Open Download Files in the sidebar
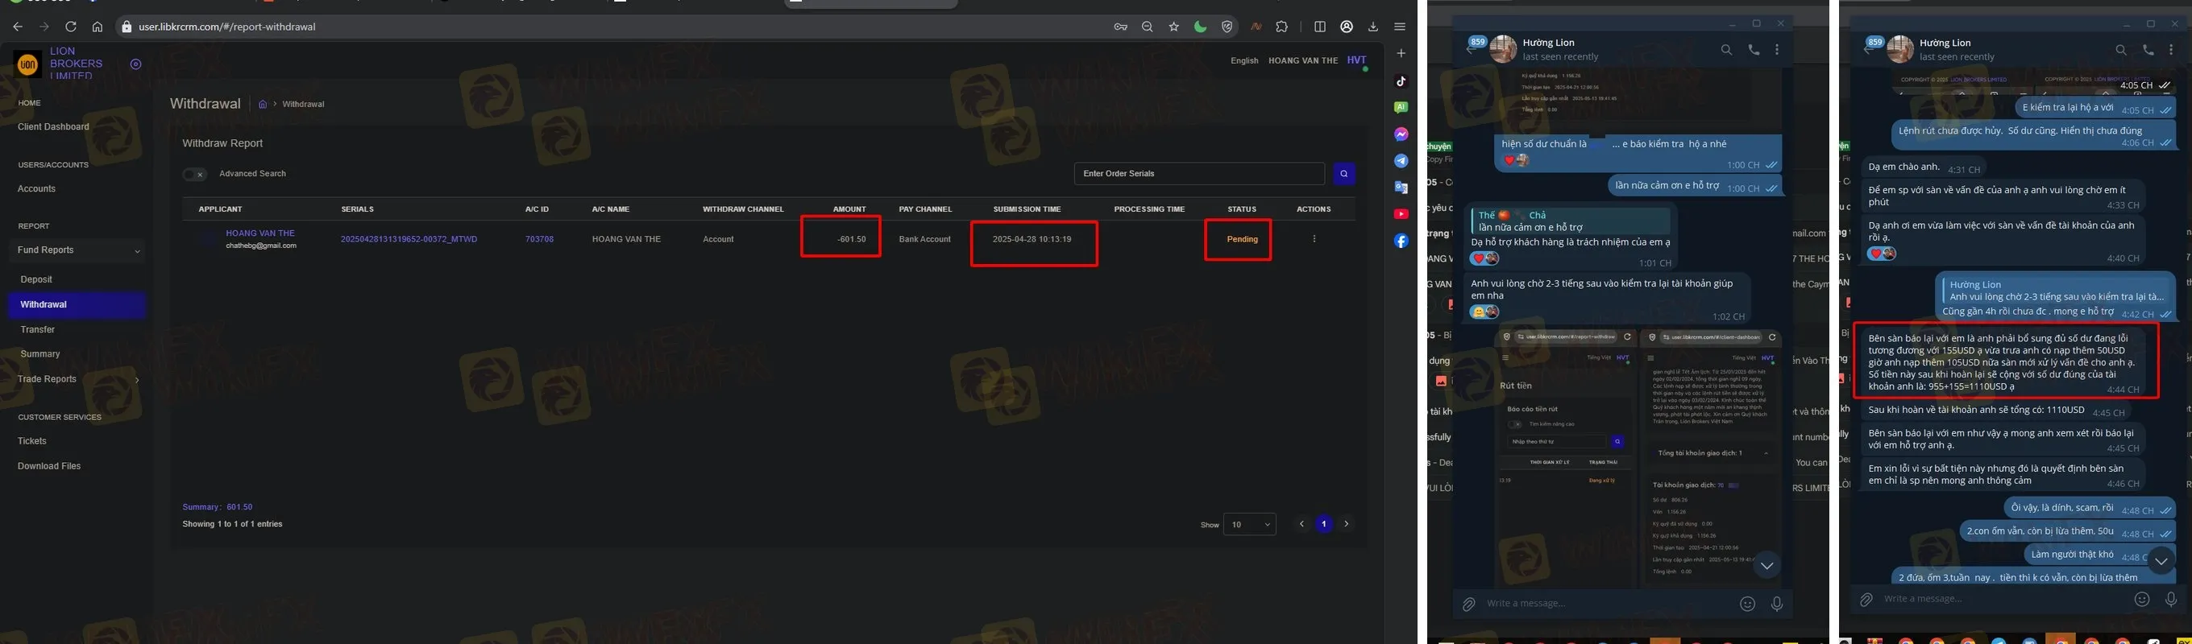 49,466
